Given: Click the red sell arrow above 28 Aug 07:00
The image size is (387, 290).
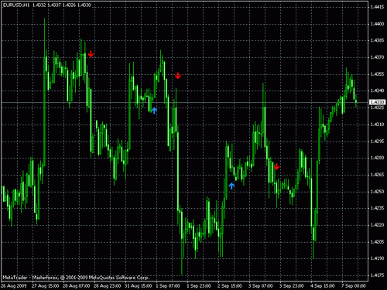Looking at the screenshot, I should [x=91, y=54].
